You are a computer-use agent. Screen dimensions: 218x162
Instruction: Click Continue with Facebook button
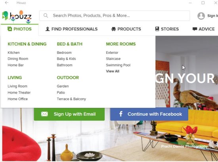(149, 114)
